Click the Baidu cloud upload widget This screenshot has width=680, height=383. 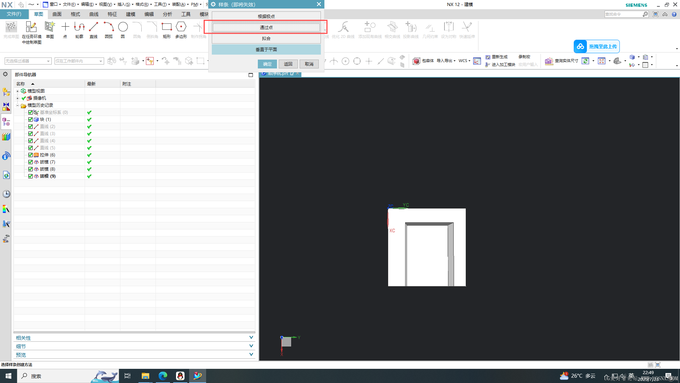596,46
